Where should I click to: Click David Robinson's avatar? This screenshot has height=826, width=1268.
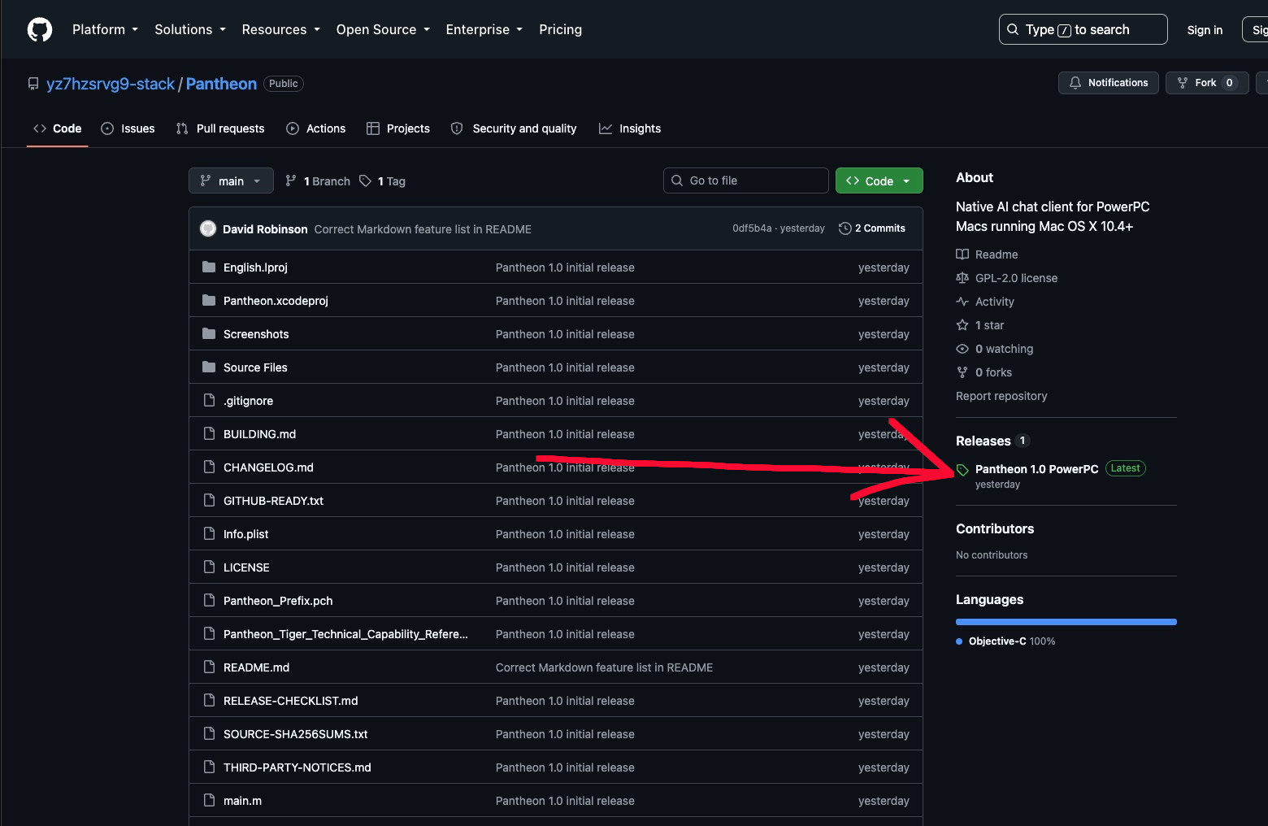point(208,228)
